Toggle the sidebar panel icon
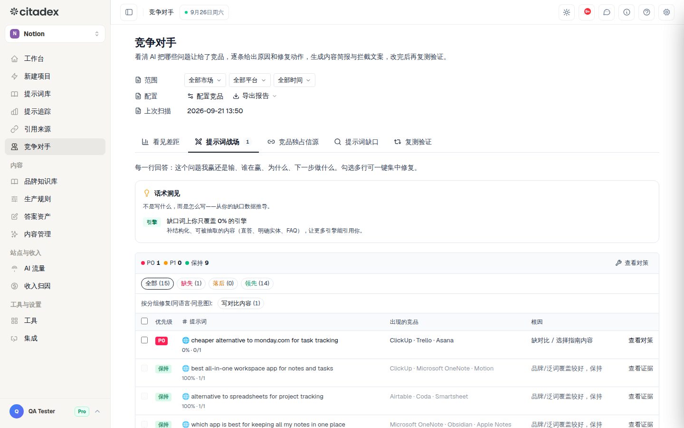 pyautogui.click(x=129, y=12)
